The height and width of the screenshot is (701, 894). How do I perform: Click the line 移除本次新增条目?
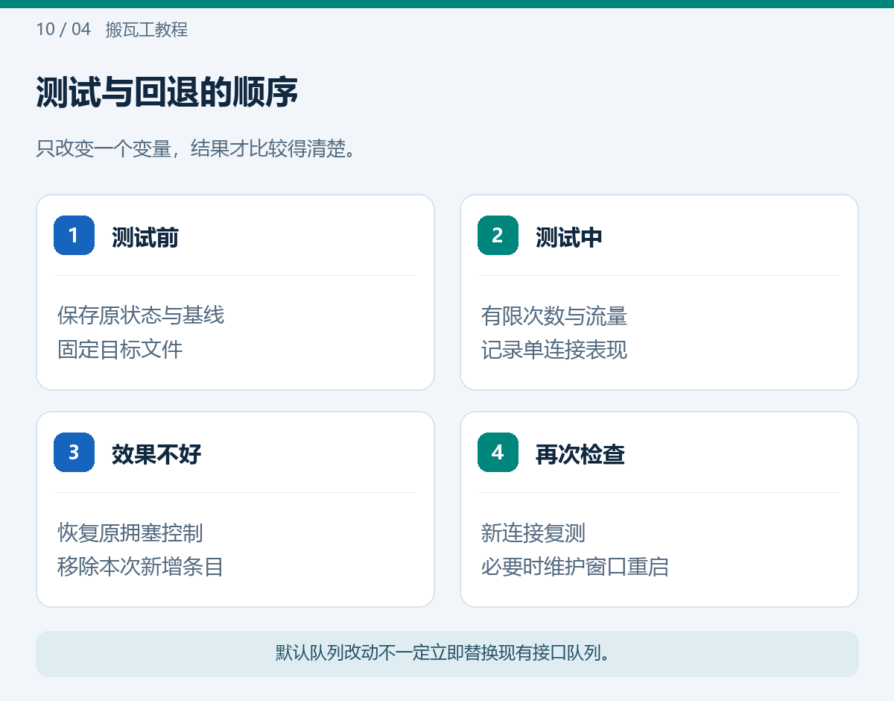[x=141, y=567]
